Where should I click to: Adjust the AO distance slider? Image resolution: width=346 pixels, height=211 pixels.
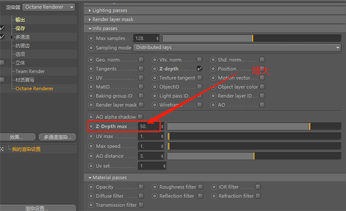tap(254, 156)
